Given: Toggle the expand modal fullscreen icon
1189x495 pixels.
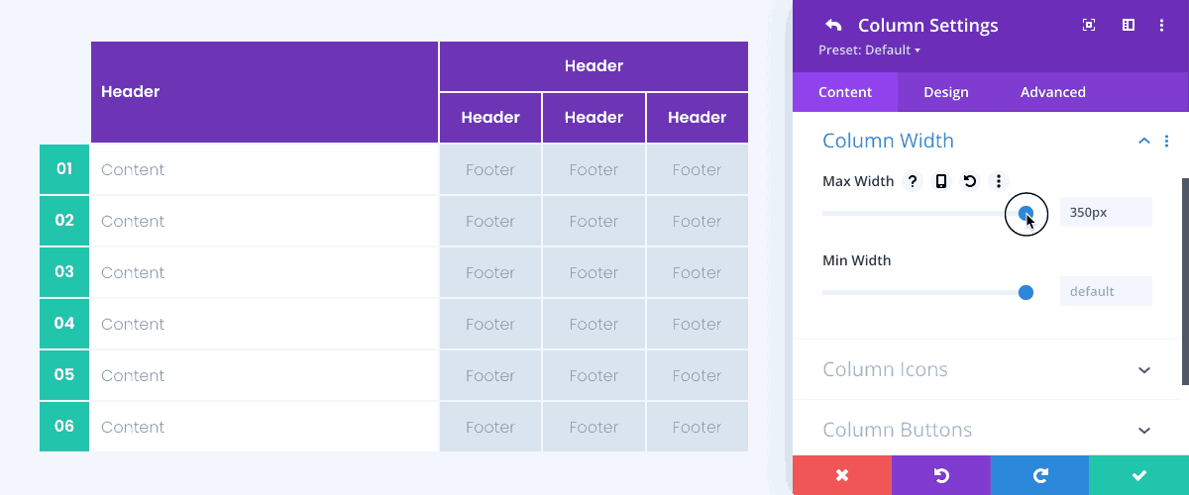Looking at the screenshot, I should click(x=1089, y=26).
